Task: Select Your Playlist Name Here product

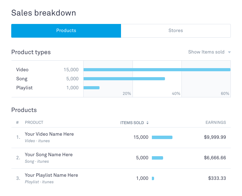Action: (51, 175)
